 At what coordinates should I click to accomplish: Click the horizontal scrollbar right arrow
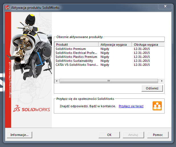(162, 81)
